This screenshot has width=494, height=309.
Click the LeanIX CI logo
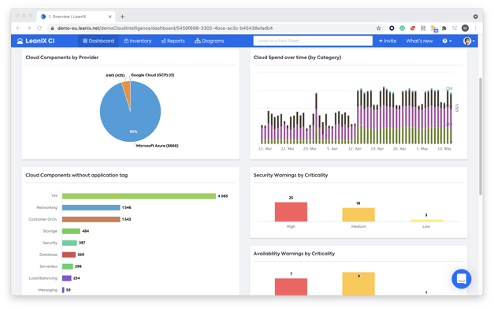point(35,41)
